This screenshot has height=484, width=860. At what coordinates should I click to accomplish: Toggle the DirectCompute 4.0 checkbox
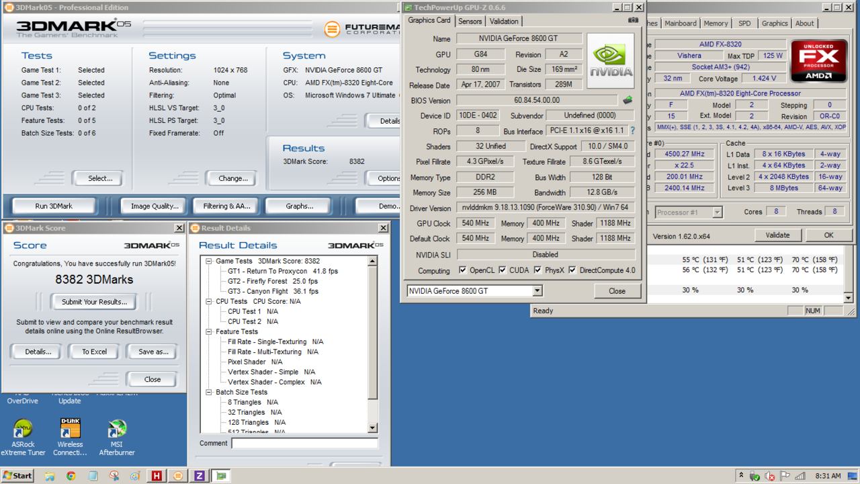[572, 270]
